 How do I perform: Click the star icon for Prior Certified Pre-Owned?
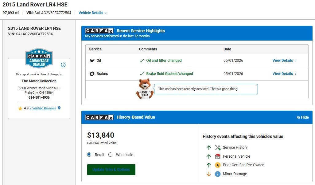pos(218,165)
